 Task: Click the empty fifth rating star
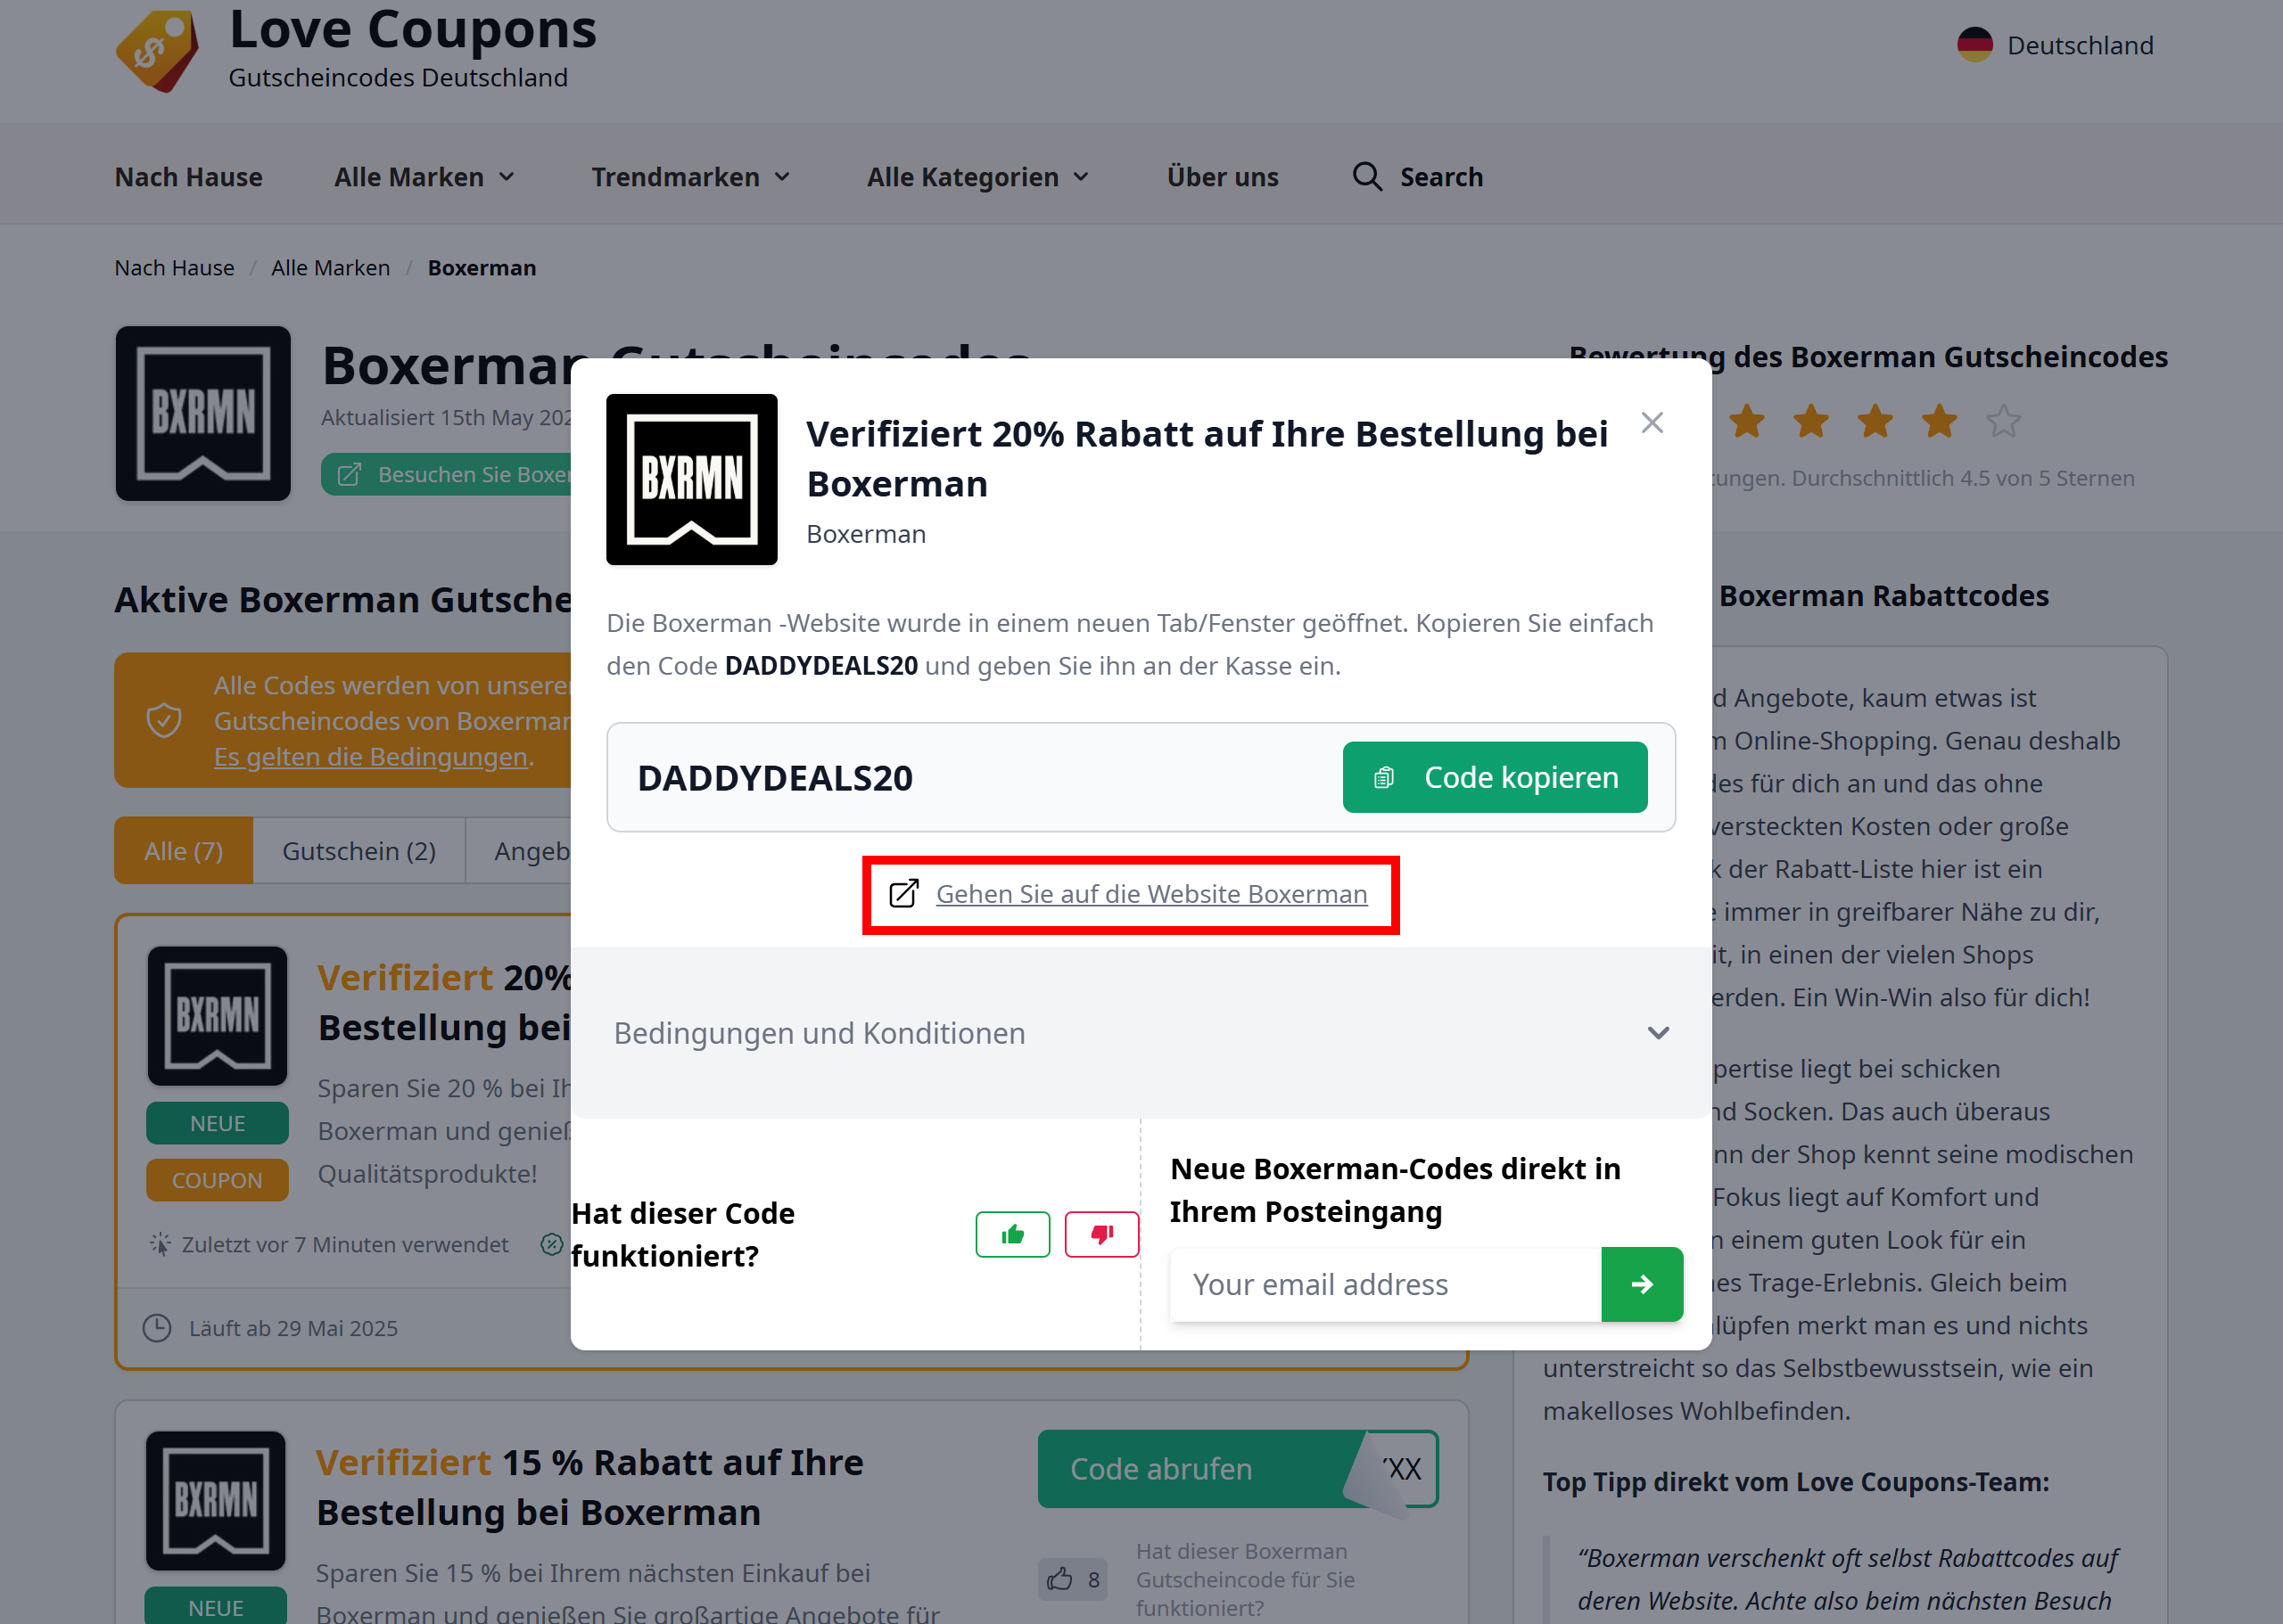[x=2003, y=421]
